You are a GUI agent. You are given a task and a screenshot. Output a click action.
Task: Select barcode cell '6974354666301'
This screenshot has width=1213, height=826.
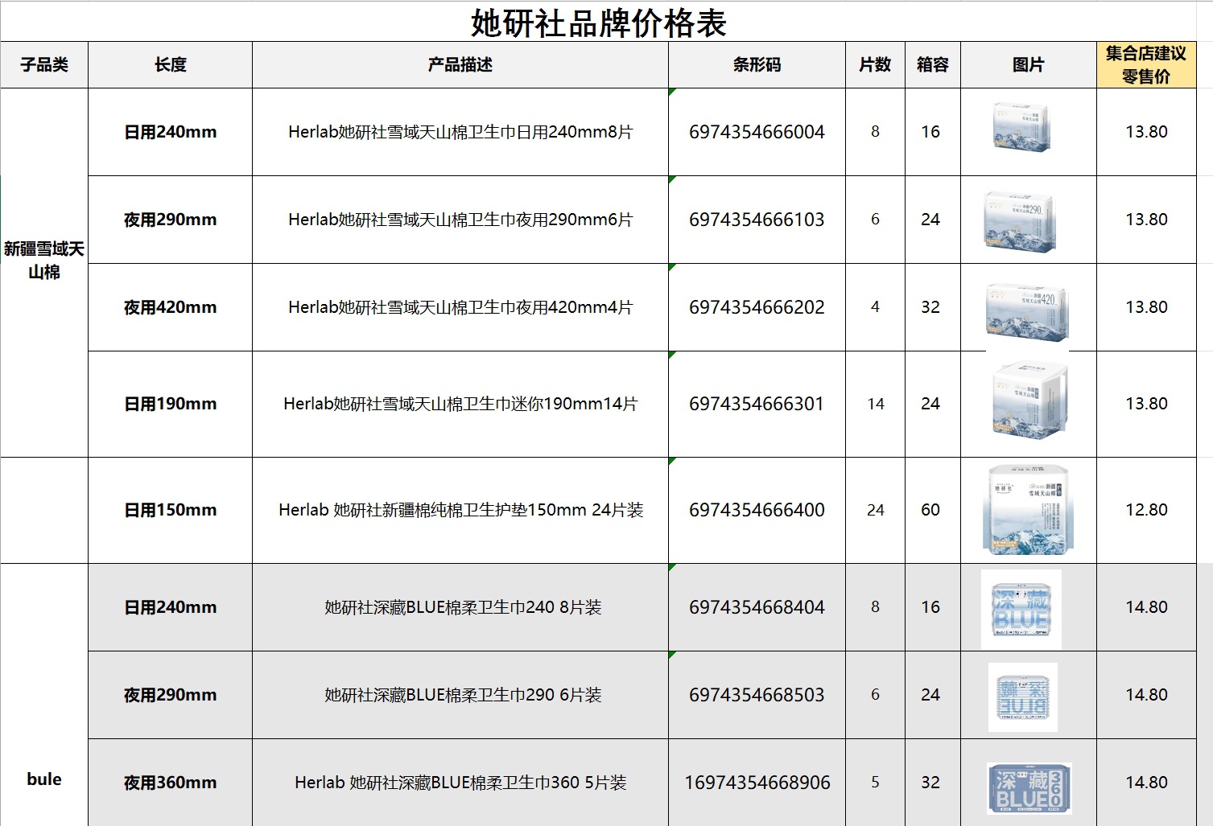click(757, 404)
